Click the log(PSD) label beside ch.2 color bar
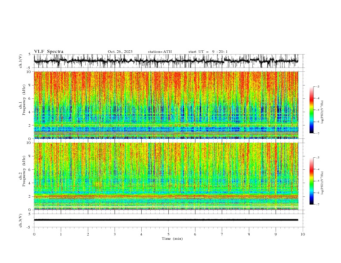341x263 pixels. point(322,183)
